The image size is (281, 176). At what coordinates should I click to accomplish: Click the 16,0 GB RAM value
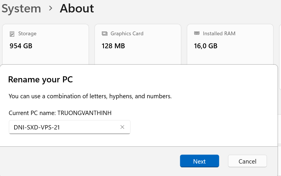[206, 46]
